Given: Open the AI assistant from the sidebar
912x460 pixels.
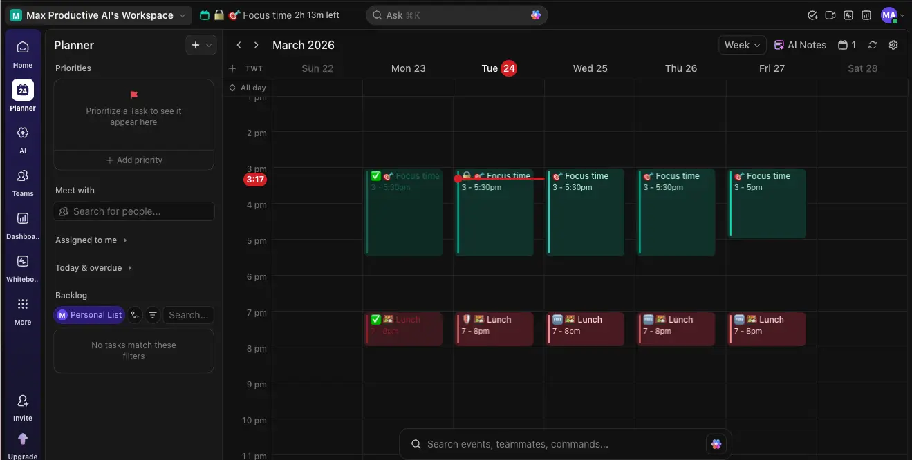Looking at the screenshot, I should pos(23,138).
